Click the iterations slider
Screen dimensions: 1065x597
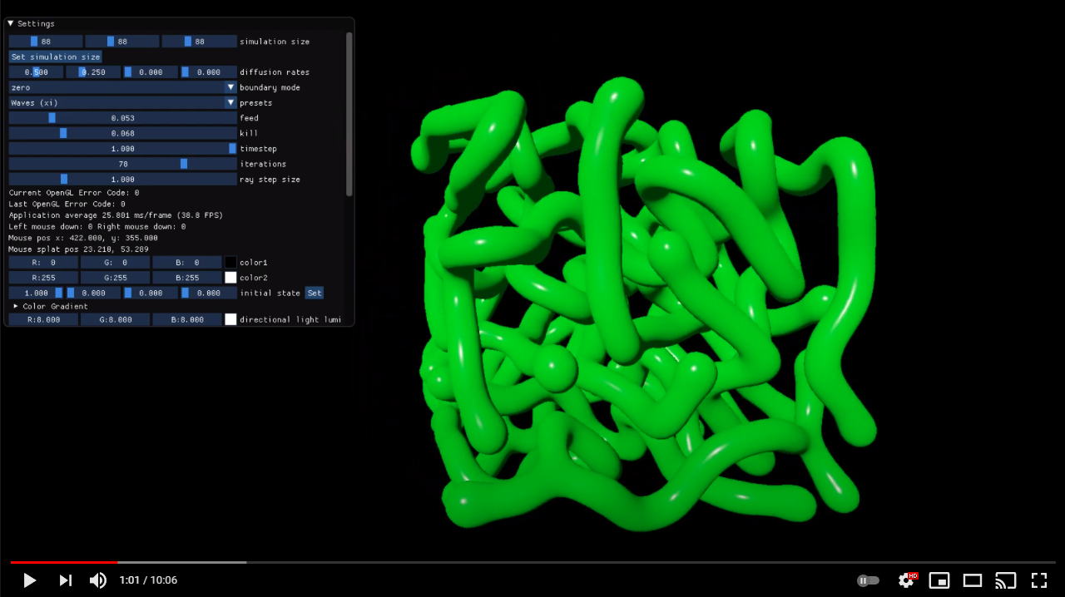122,164
